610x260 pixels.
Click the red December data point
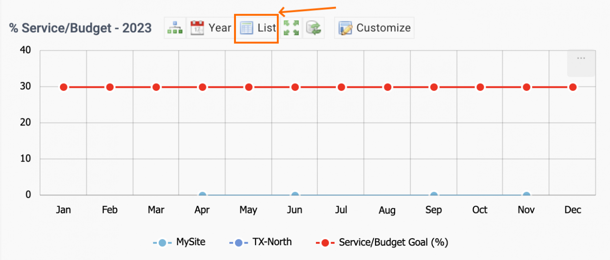point(573,87)
